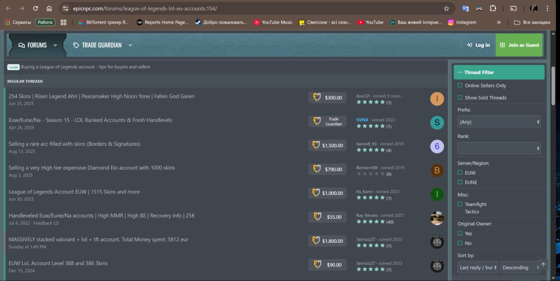Image resolution: width=560 pixels, height=281 pixels.
Task: Click the $300.00 Trade Guardian price badge
Action: [327, 98]
